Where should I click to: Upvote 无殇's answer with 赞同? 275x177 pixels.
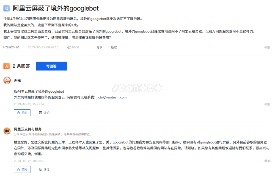click(x=22, y=113)
